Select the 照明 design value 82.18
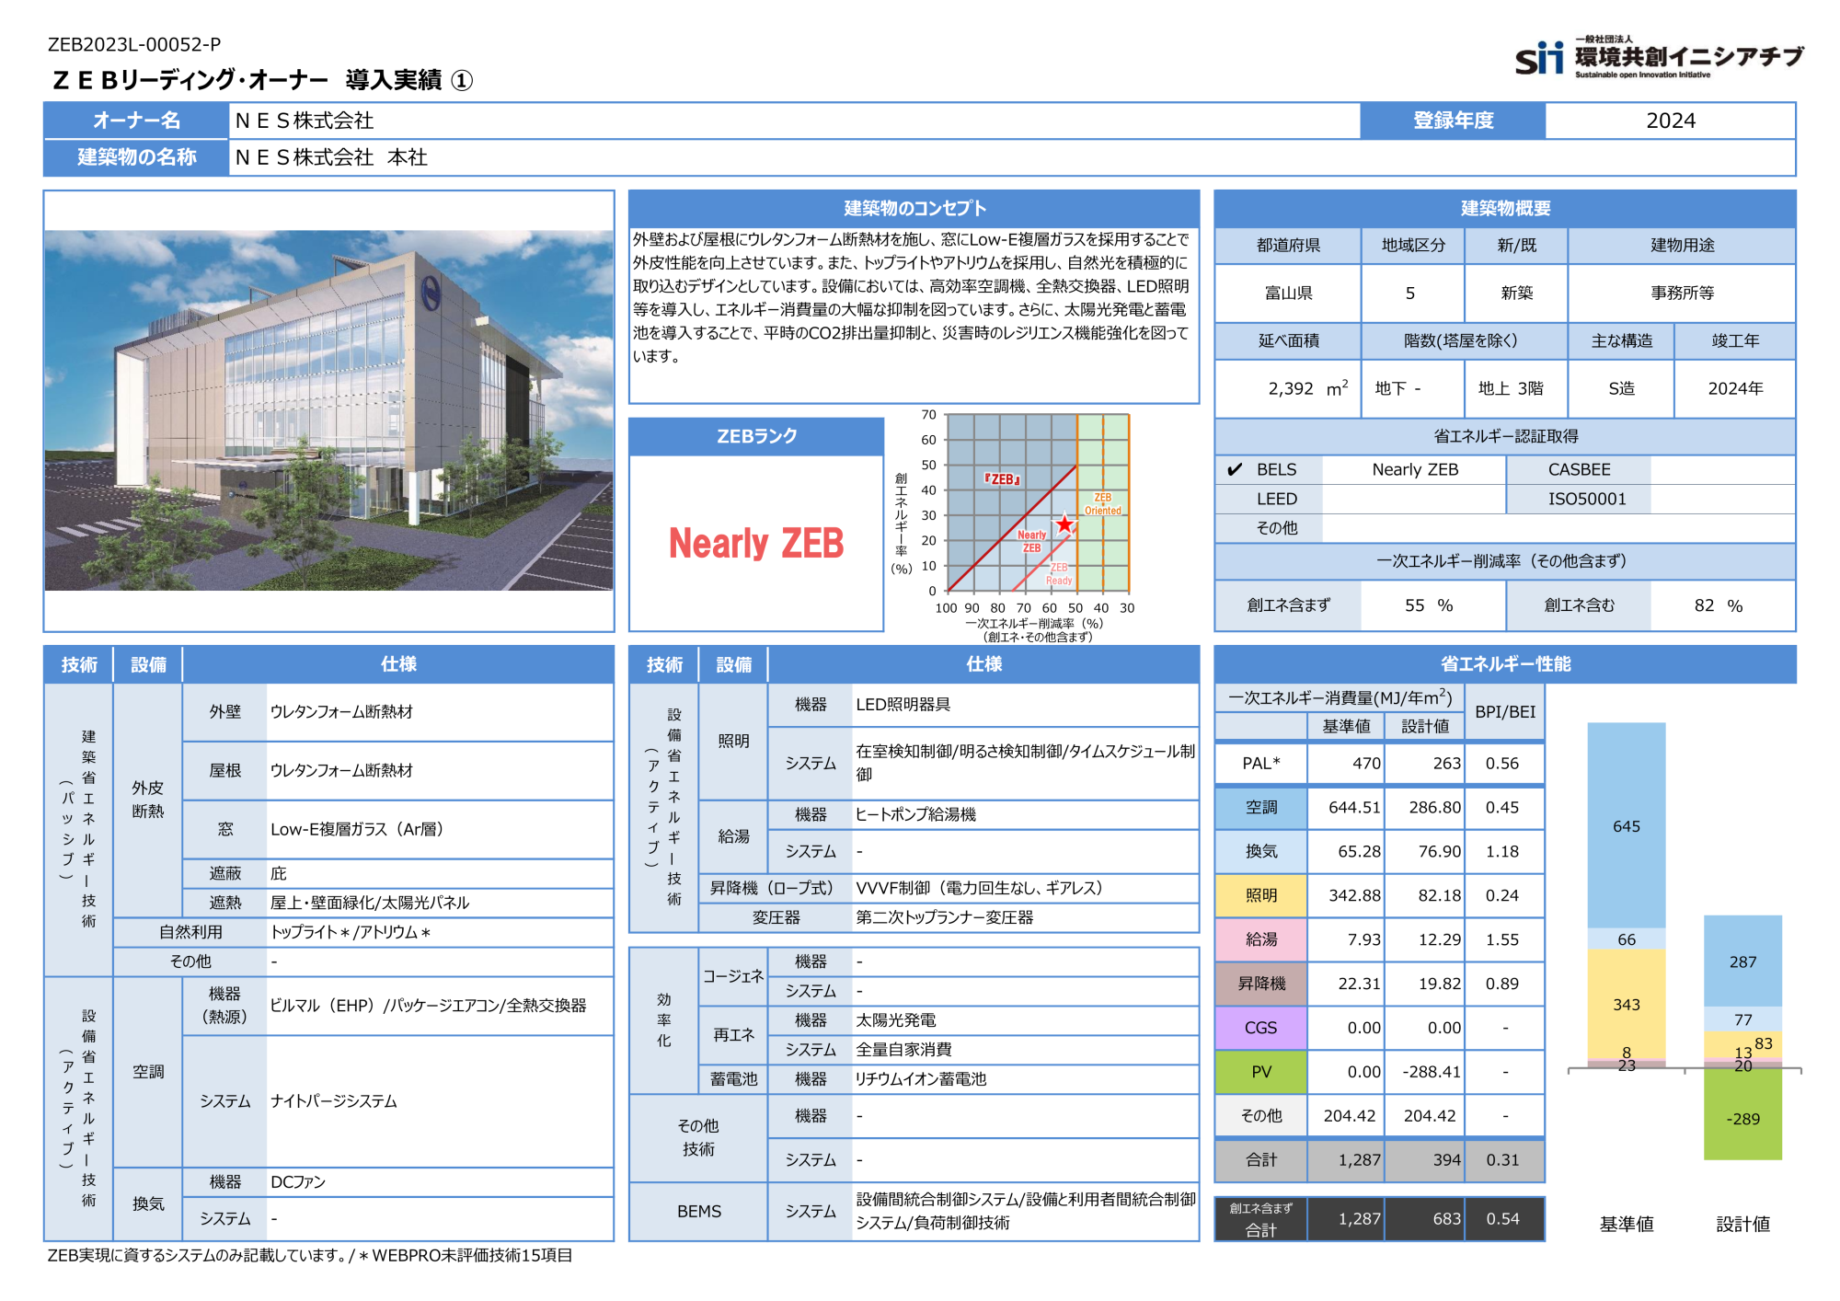The image size is (1840, 1301). click(1439, 896)
